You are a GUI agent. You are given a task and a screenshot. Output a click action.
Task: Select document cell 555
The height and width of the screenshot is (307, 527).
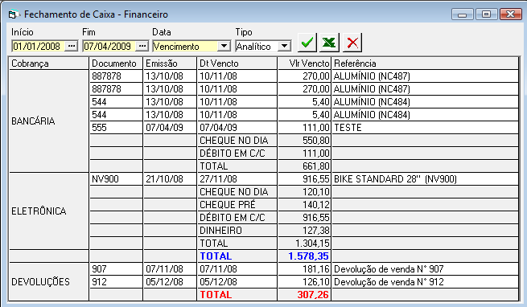coord(117,128)
